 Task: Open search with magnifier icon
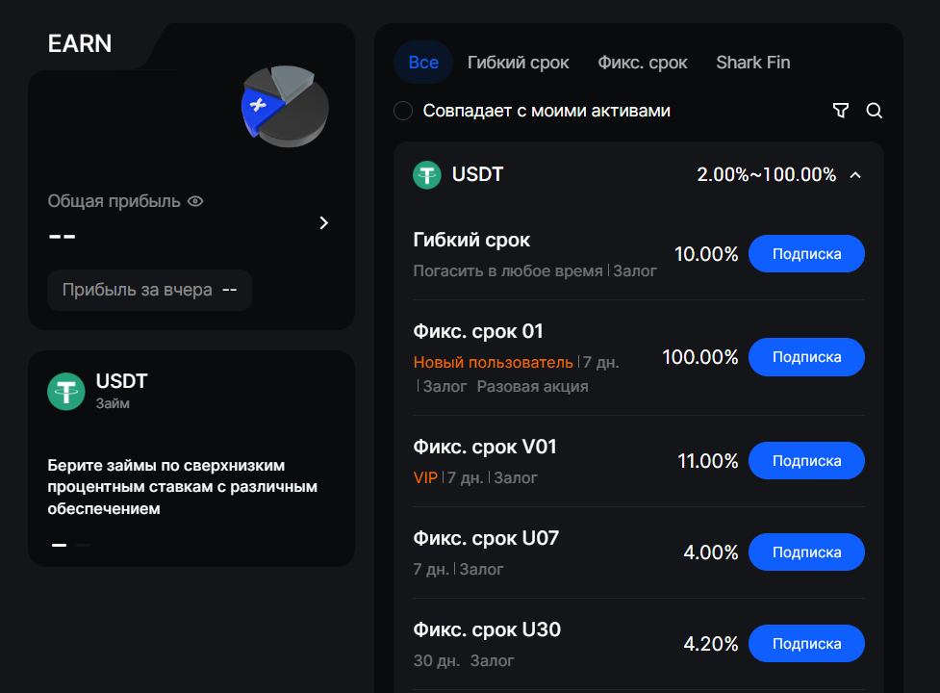click(x=874, y=111)
